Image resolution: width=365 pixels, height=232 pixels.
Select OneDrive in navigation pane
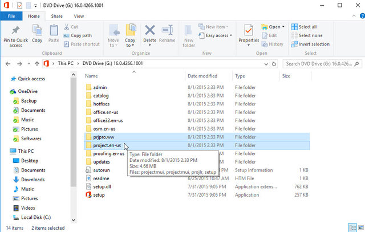pos(28,91)
